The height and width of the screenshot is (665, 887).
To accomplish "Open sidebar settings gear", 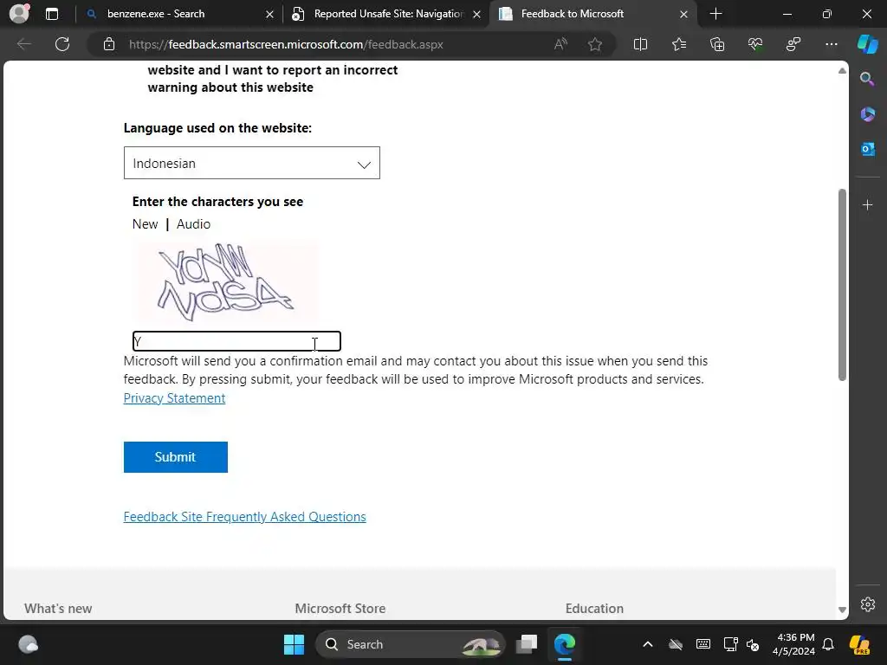I will pos(867,604).
